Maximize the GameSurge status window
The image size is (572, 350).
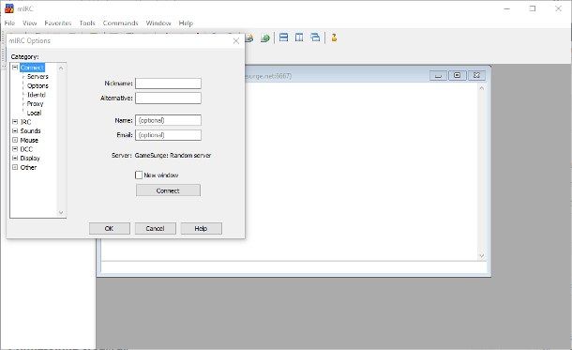[457, 76]
